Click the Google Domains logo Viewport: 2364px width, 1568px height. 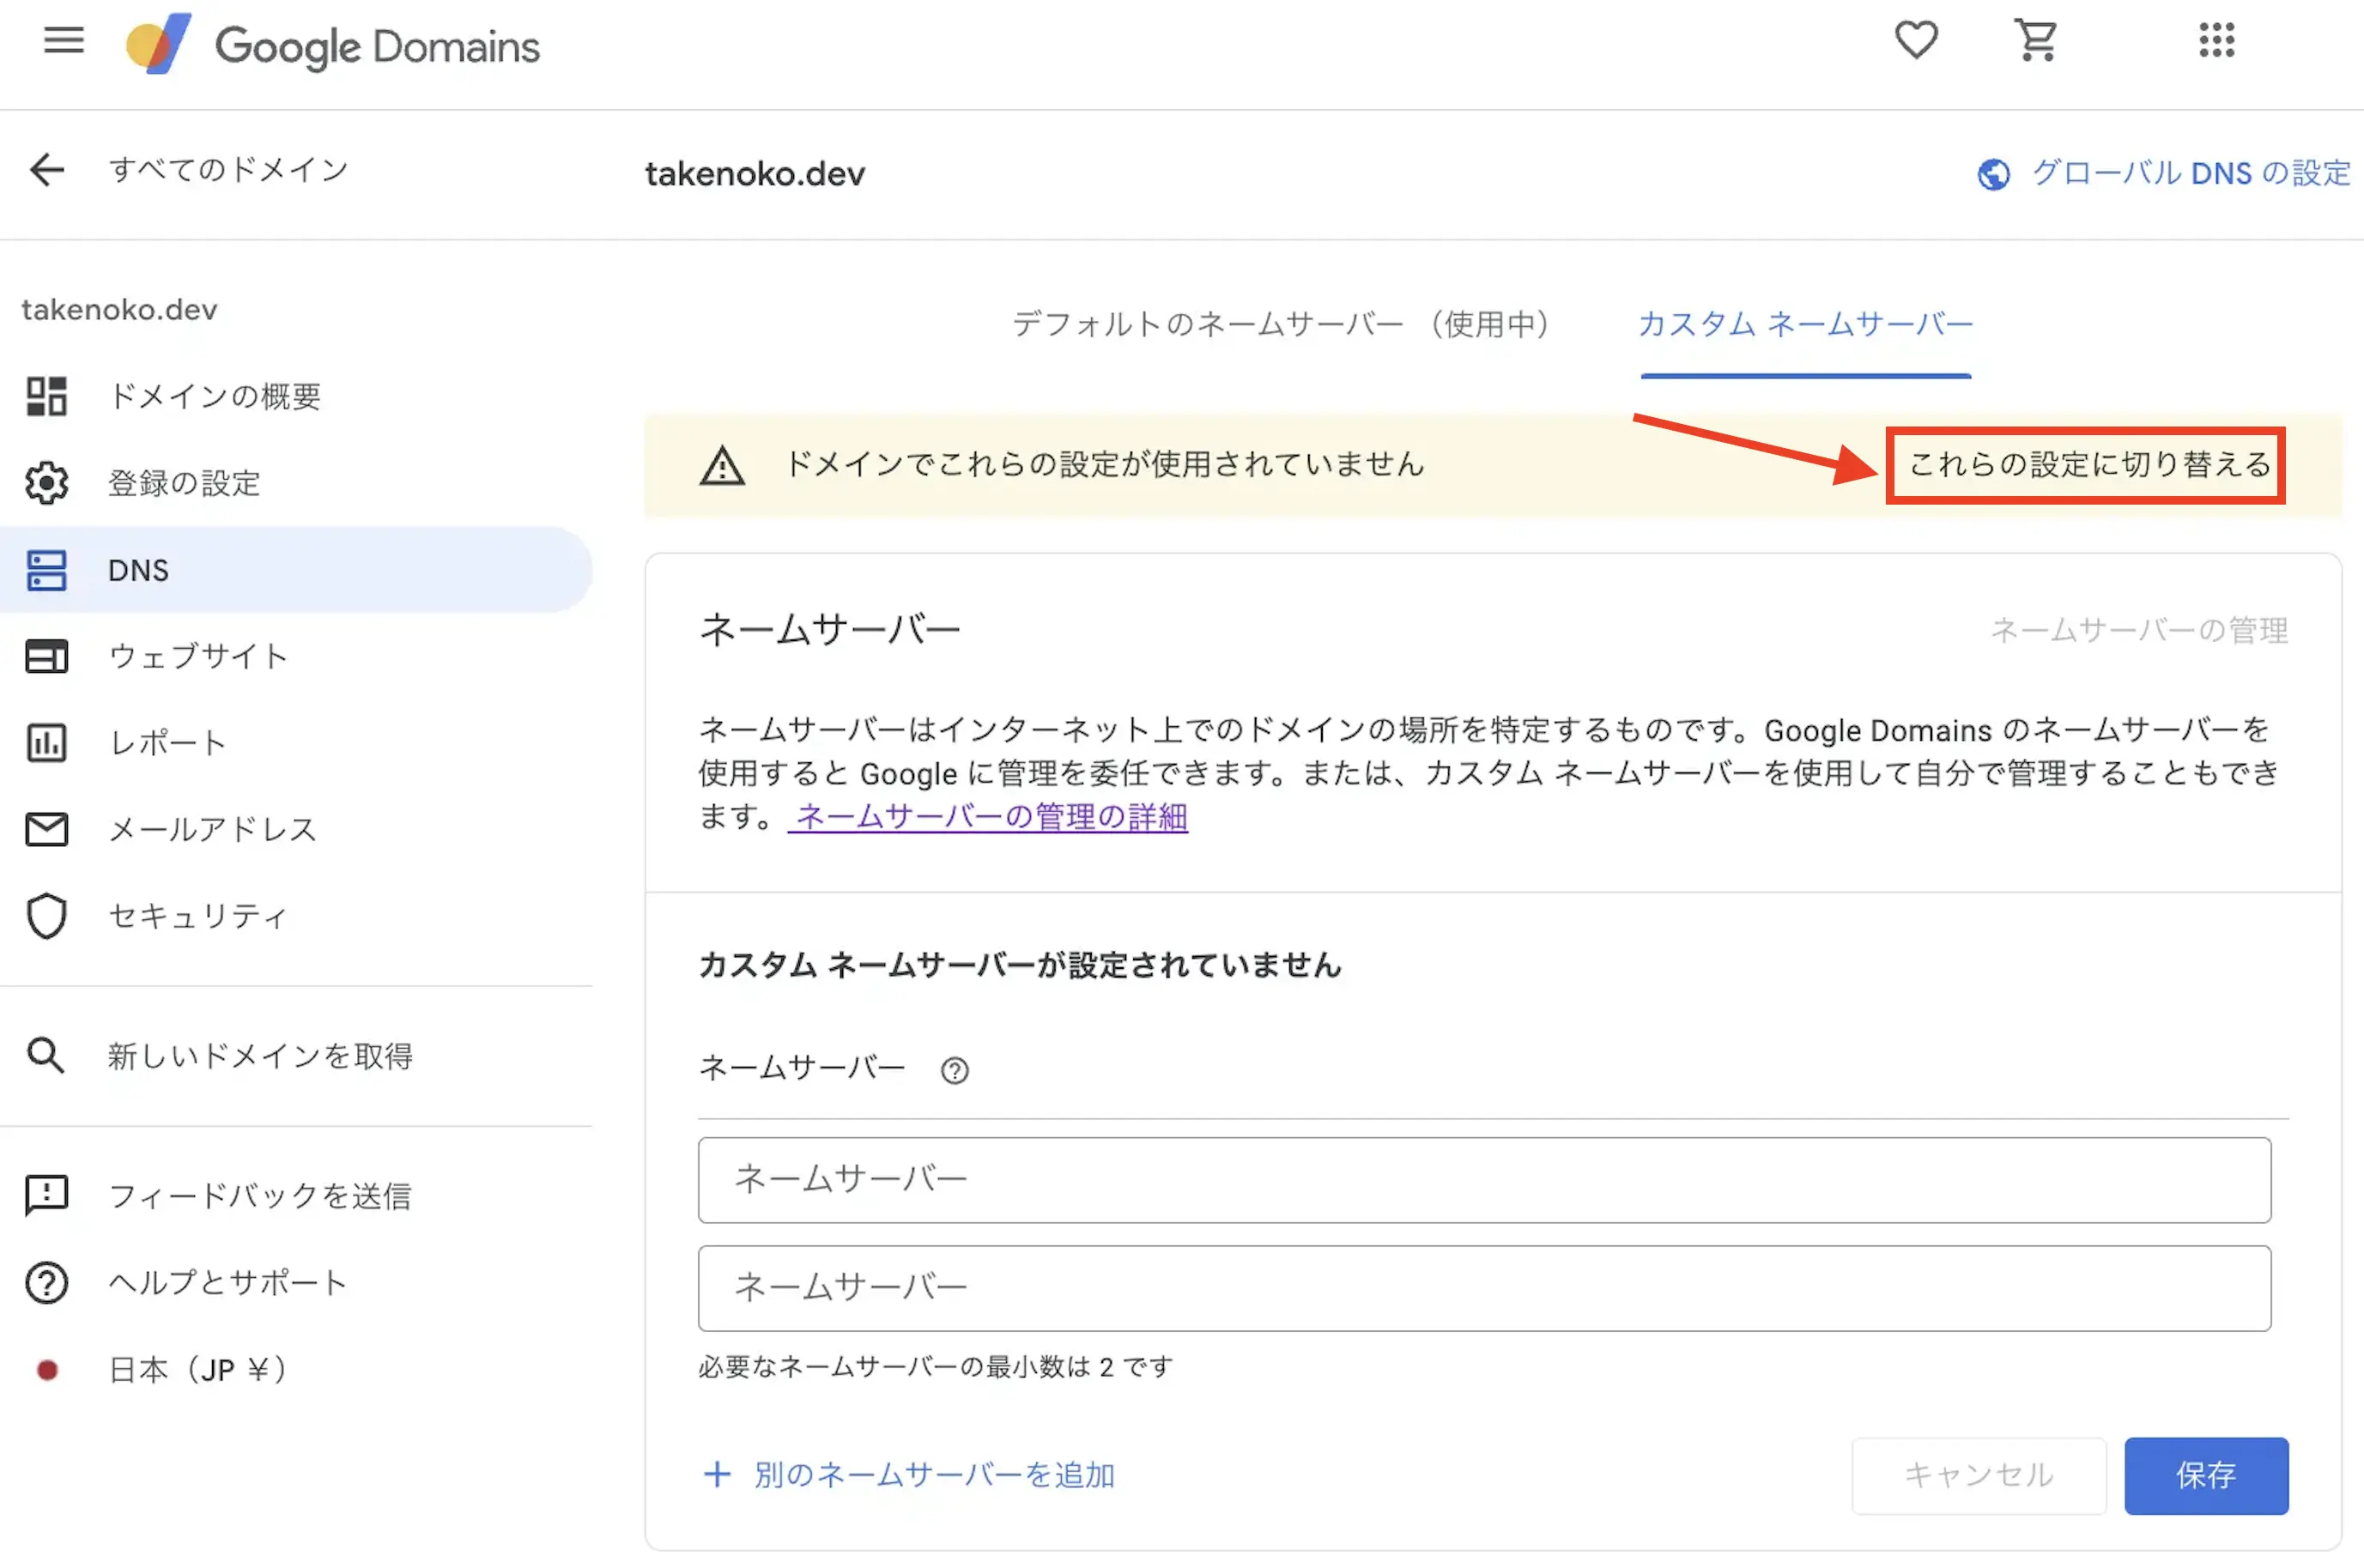click(330, 45)
